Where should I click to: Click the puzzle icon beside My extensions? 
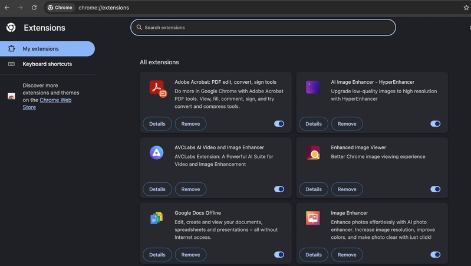tap(11, 48)
